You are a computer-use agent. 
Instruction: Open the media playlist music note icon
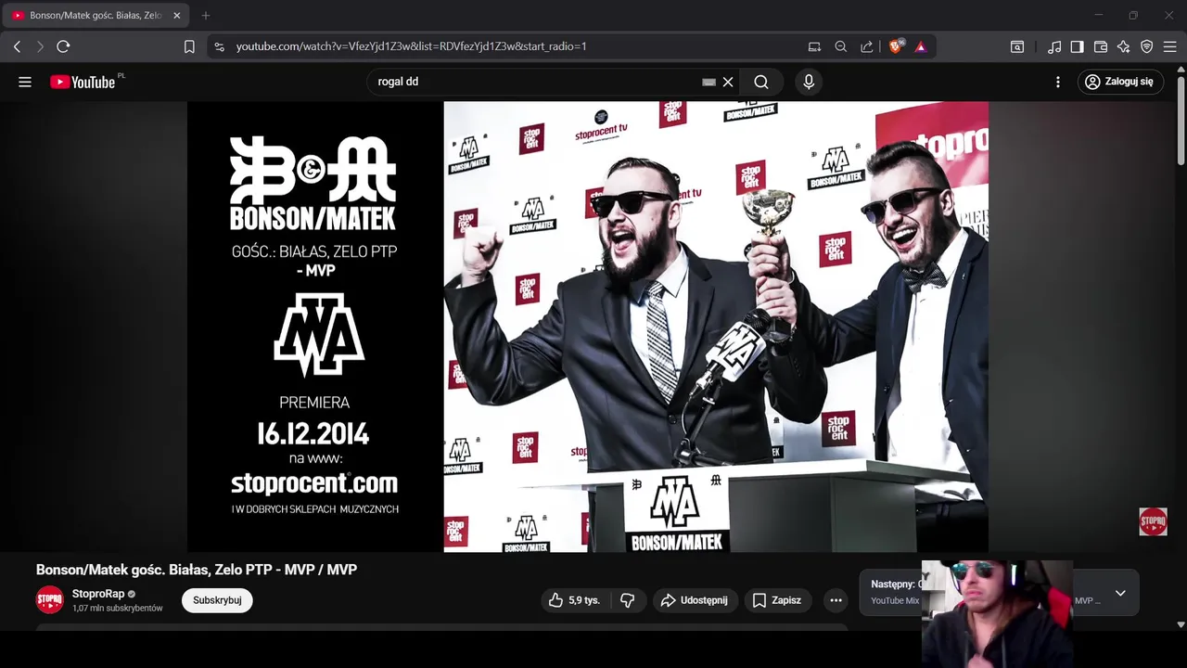click(1054, 46)
